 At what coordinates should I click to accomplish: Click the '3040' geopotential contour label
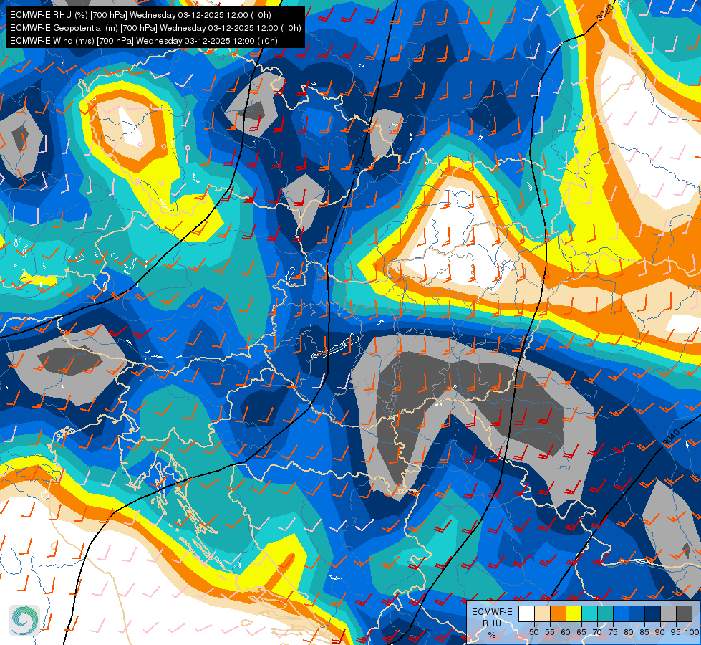(x=671, y=438)
